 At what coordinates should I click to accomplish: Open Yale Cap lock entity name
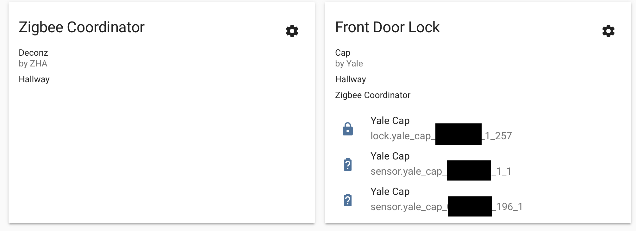tap(390, 121)
